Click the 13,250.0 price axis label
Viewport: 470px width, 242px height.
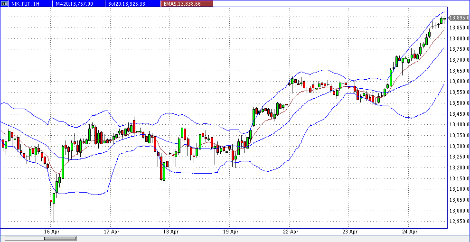click(460, 157)
